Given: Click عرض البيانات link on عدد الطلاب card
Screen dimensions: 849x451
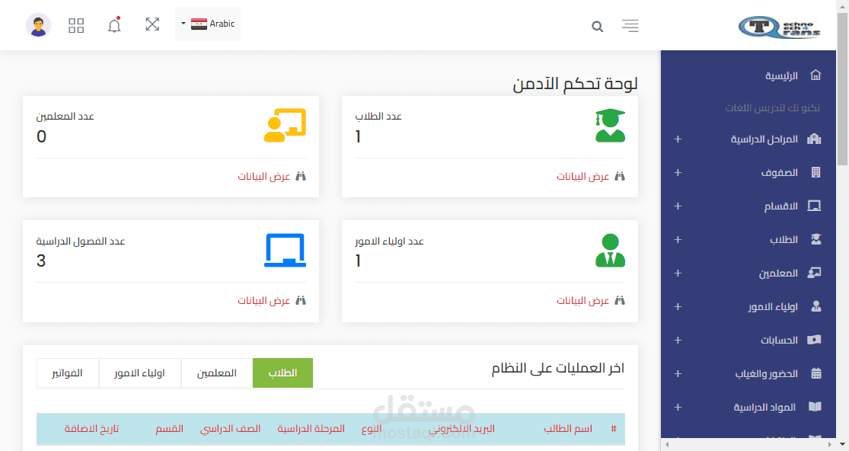Looking at the screenshot, I should pos(582,177).
